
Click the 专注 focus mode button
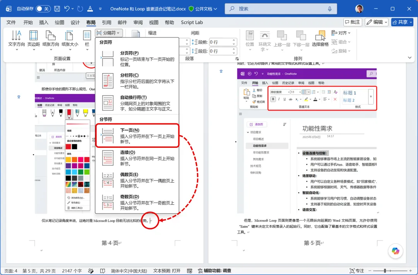[x=356, y=271]
